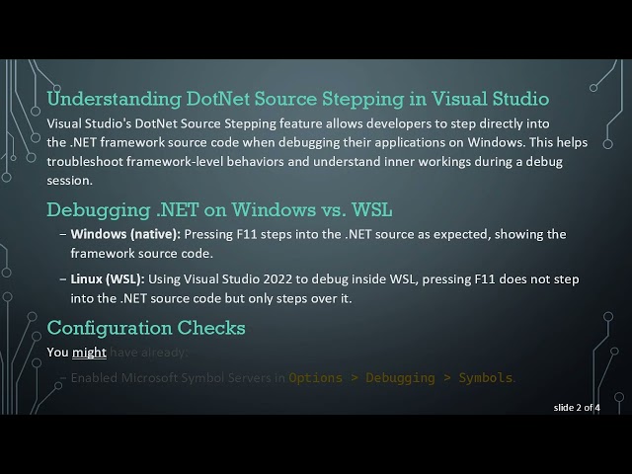Click the line "framework source code."

(141, 254)
